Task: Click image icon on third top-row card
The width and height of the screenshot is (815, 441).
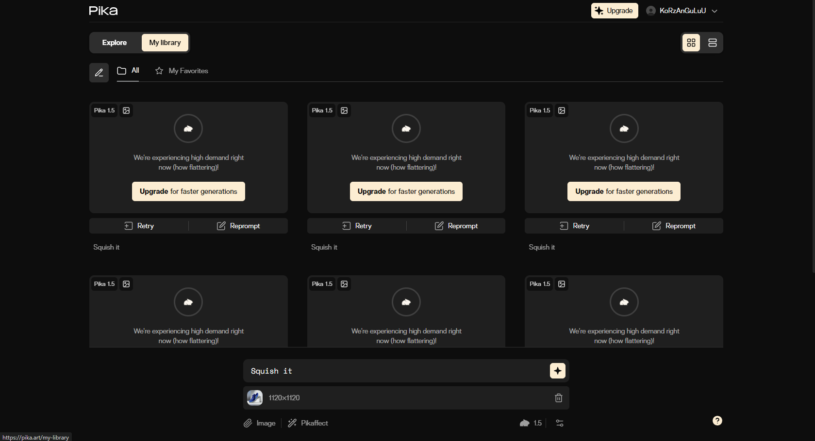Action: (x=562, y=110)
